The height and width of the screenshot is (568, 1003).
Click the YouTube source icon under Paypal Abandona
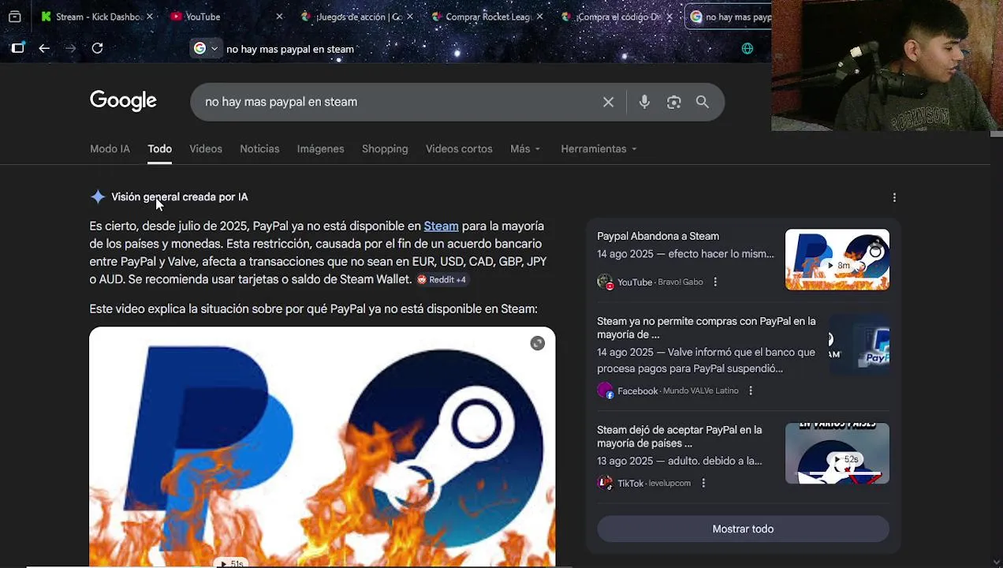(x=605, y=282)
